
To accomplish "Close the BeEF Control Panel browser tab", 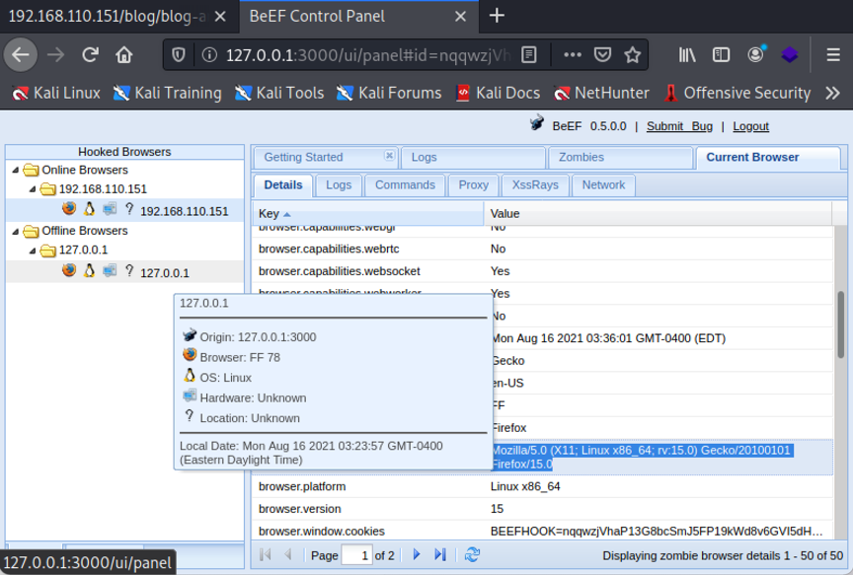I will pyautogui.click(x=460, y=17).
